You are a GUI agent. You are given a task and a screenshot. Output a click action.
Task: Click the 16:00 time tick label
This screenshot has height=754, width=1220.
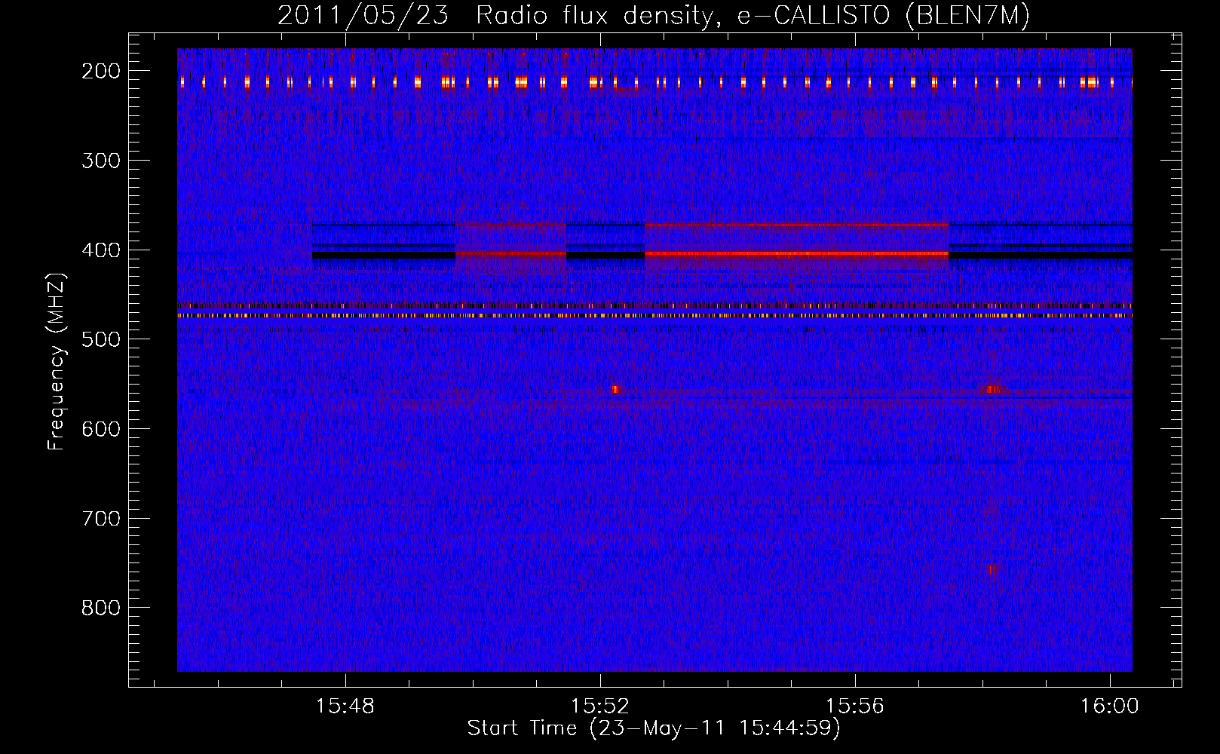1109,706
